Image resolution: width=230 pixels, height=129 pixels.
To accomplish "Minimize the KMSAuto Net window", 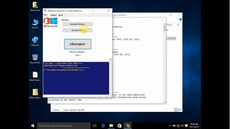I will pos(93,11).
